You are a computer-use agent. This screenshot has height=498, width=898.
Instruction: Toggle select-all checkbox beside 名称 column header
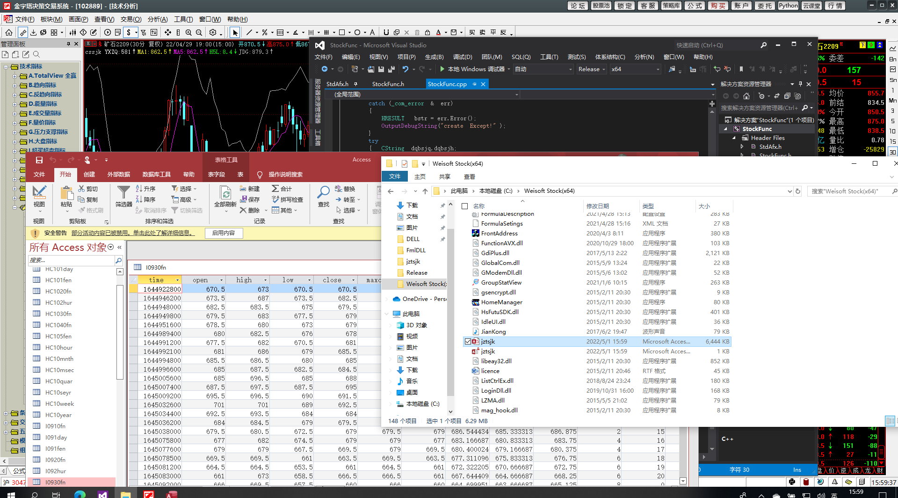point(464,206)
